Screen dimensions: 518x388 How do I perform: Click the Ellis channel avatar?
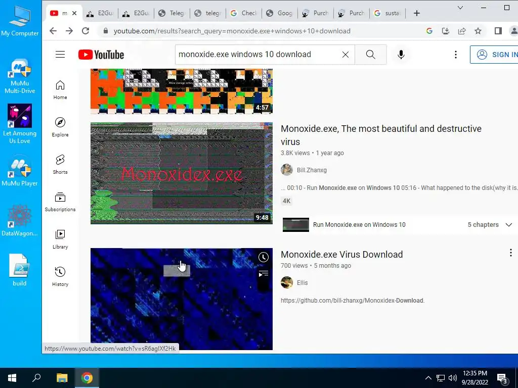287,282
